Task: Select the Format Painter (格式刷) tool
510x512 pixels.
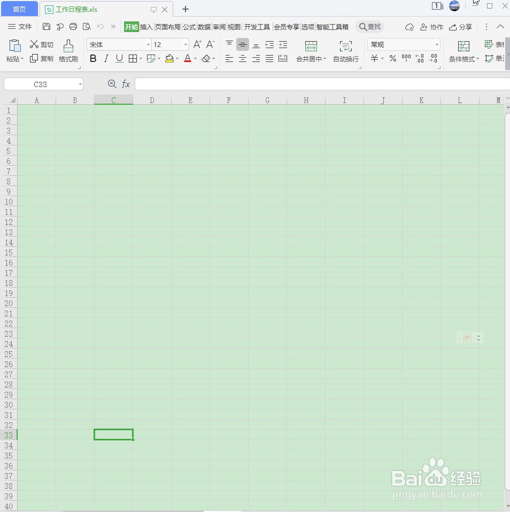Action: tap(68, 51)
